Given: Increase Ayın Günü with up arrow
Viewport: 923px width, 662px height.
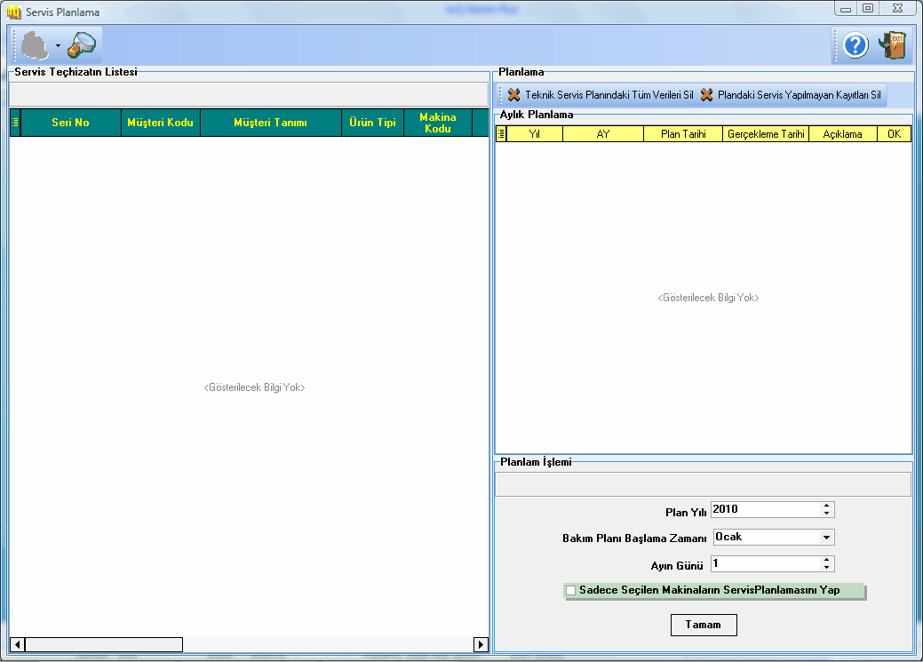Looking at the screenshot, I should click(x=826, y=560).
